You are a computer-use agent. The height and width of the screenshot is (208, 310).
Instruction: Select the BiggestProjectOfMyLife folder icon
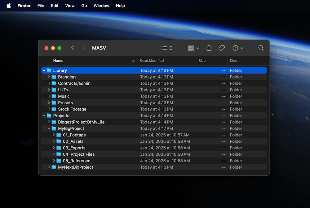54,122
